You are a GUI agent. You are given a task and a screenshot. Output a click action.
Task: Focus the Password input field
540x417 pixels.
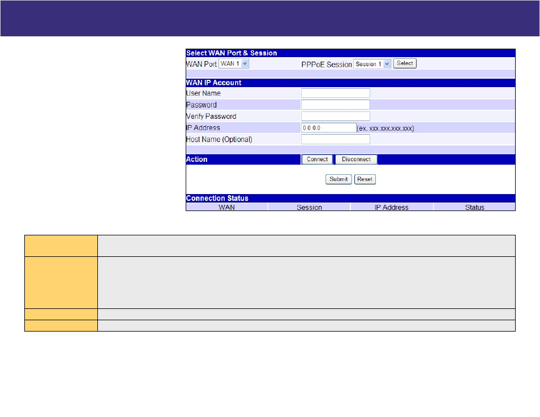(x=336, y=105)
